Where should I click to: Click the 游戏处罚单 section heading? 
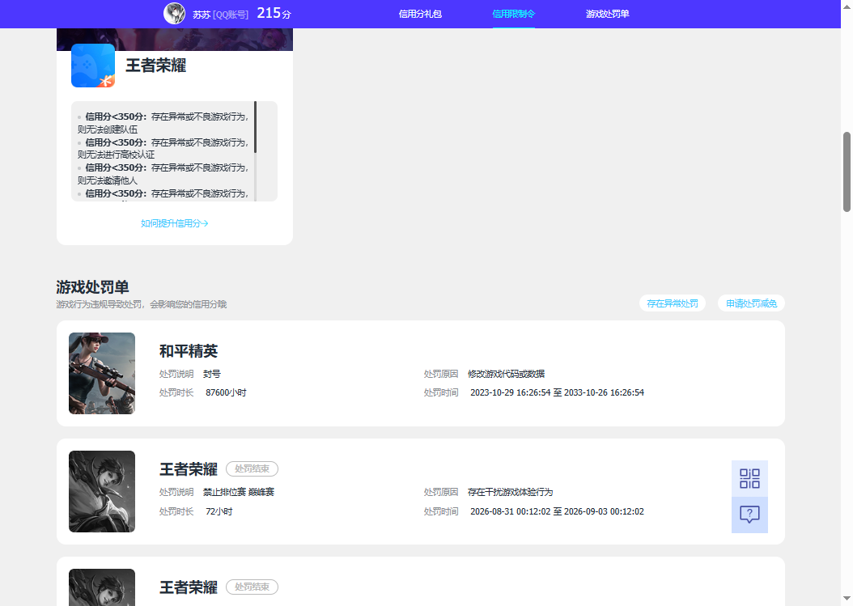pos(92,287)
